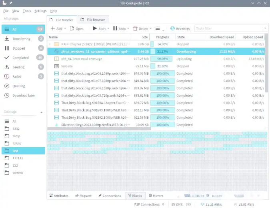Switch to the Connections tab

tap(109, 196)
